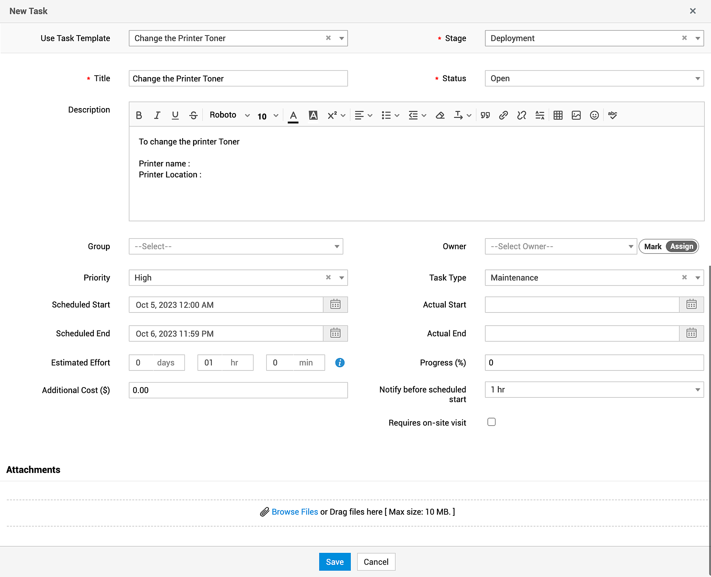Select the Assign toggle option

pos(681,246)
